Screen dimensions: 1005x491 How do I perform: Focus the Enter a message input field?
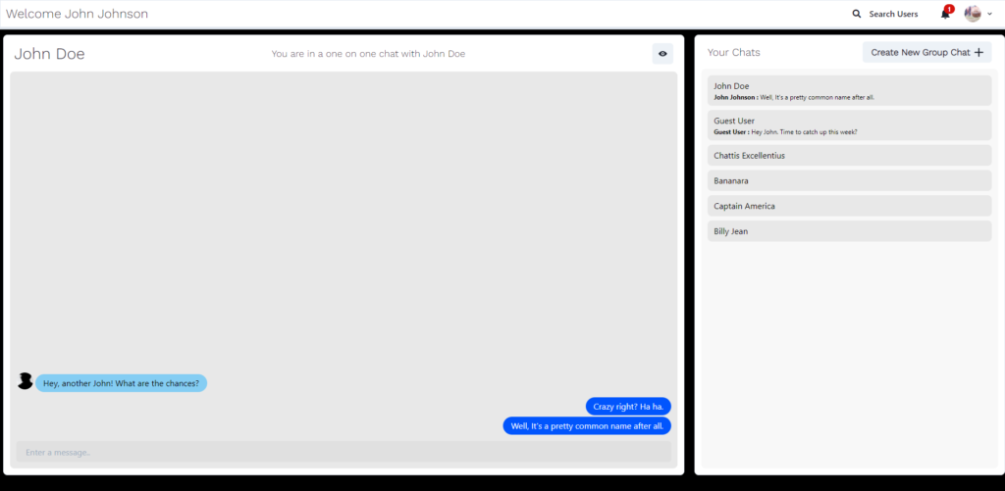tap(344, 452)
